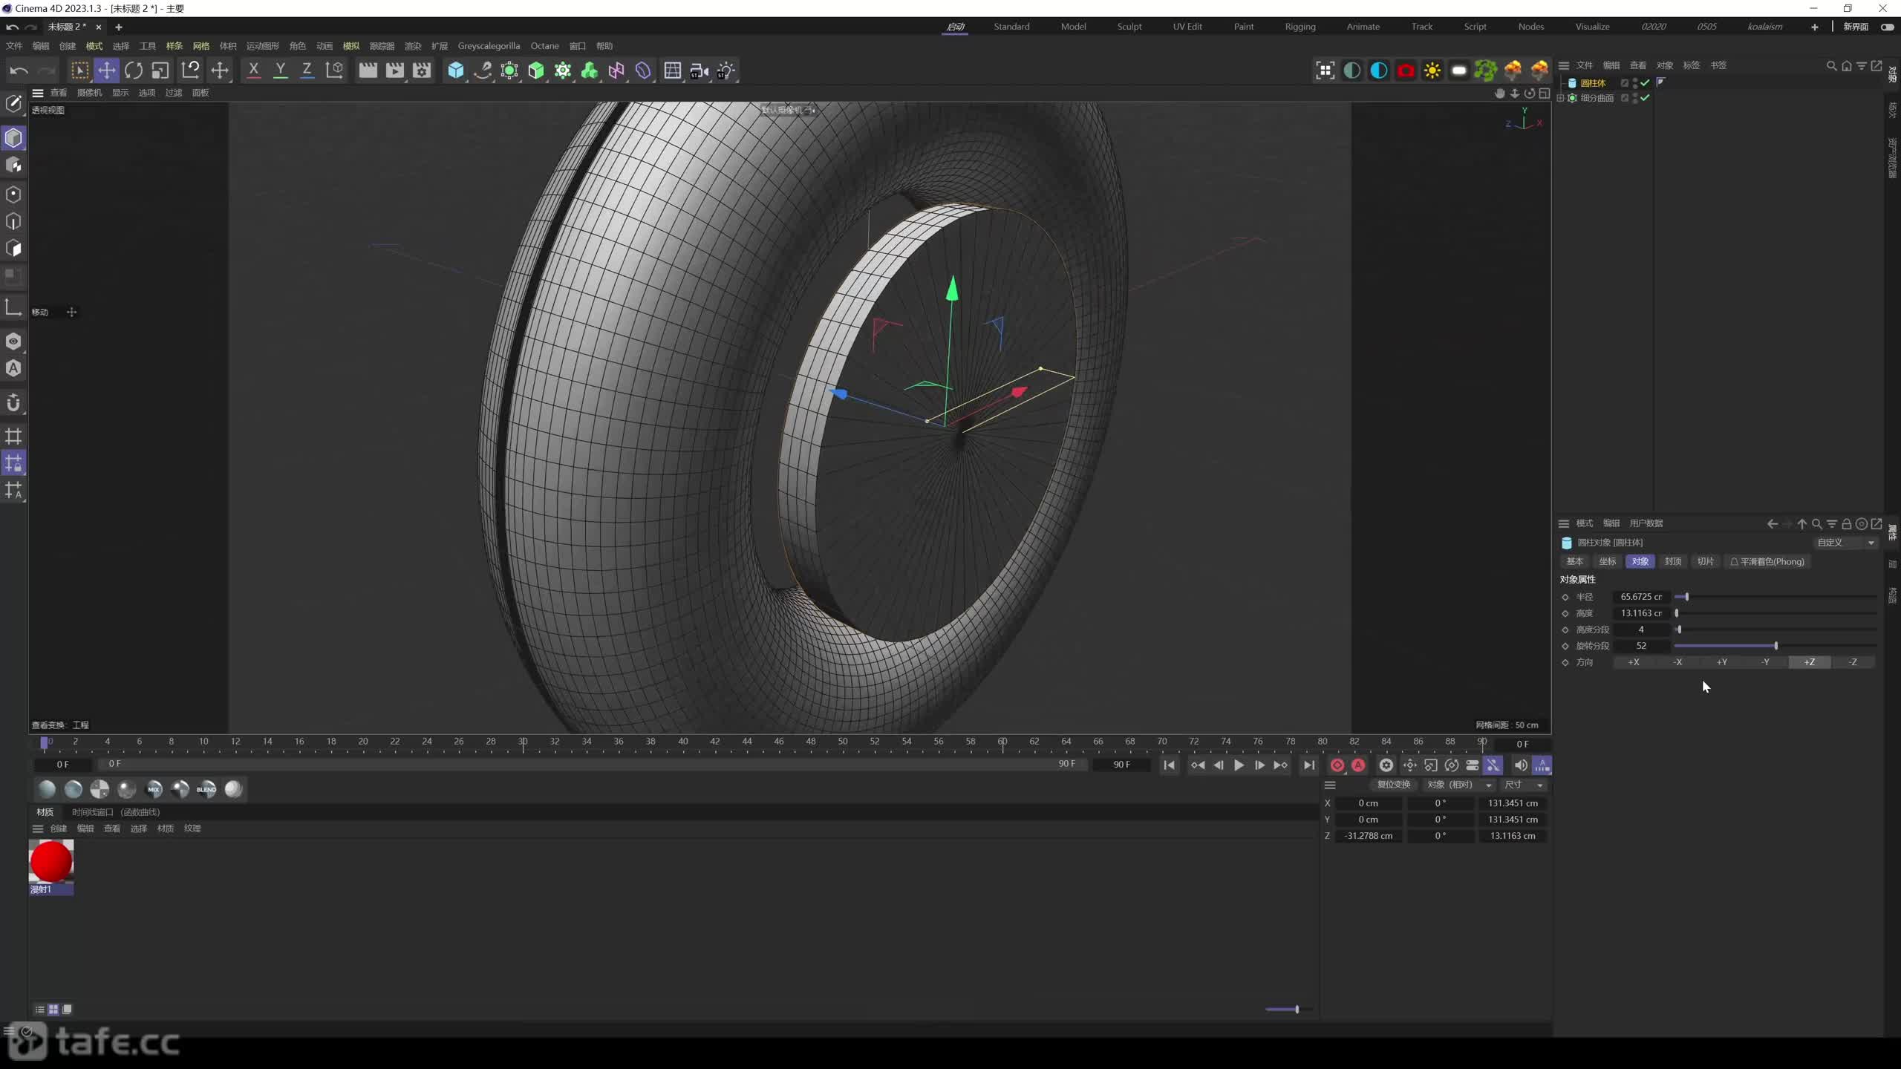Click the white area light icon

(1459, 71)
